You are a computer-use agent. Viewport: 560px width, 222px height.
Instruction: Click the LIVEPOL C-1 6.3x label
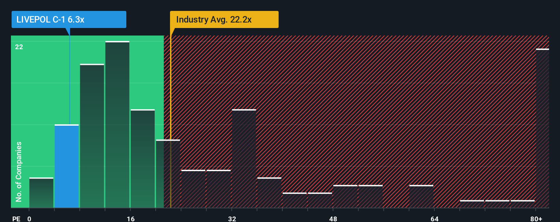pos(69,19)
